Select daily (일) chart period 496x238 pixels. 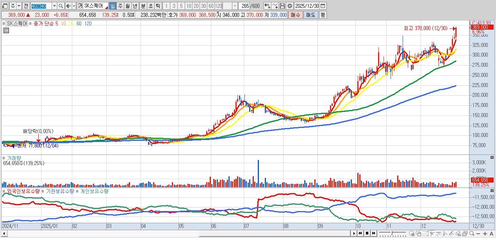tap(112, 6)
